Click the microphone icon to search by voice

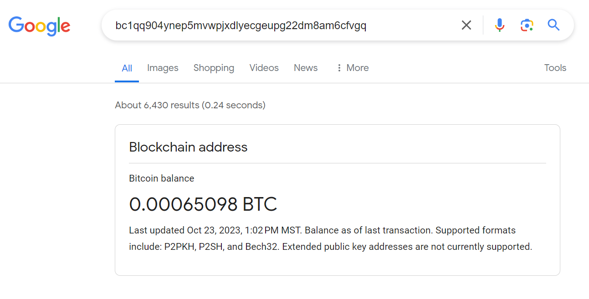[500, 25]
